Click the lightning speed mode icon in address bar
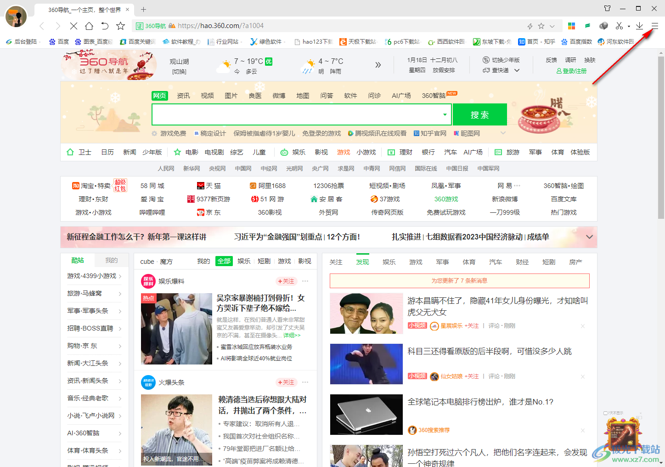The height and width of the screenshot is (467, 665). pyautogui.click(x=530, y=26)
